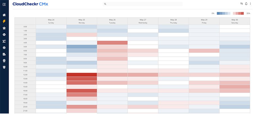Focus the top search field
This screenshot has width=253, height=114.
click(x=143, y=4)
